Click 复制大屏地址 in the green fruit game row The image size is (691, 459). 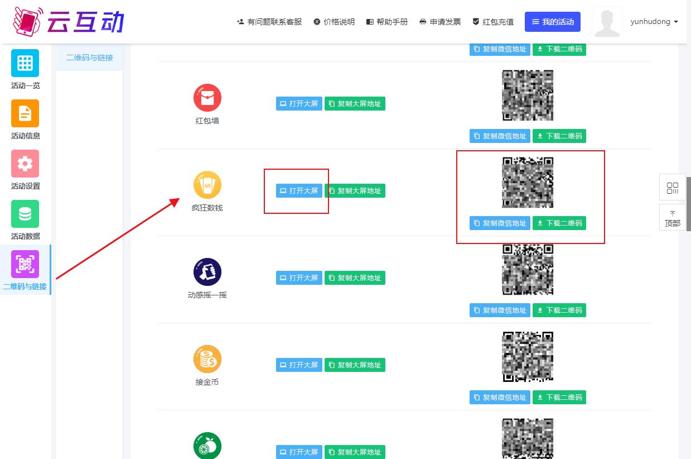(355, 452)
